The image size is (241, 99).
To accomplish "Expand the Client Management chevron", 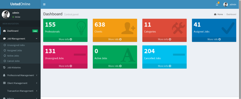I will click(37, 83).
